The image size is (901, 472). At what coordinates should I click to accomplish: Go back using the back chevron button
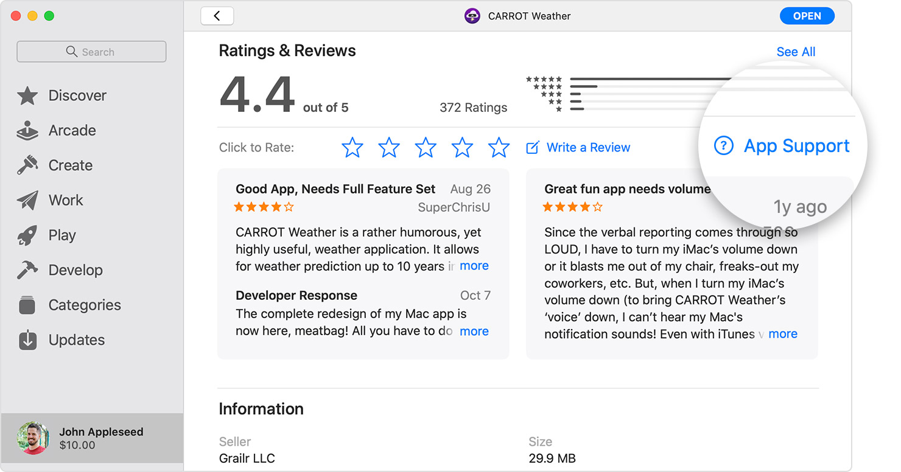(217, 16)
